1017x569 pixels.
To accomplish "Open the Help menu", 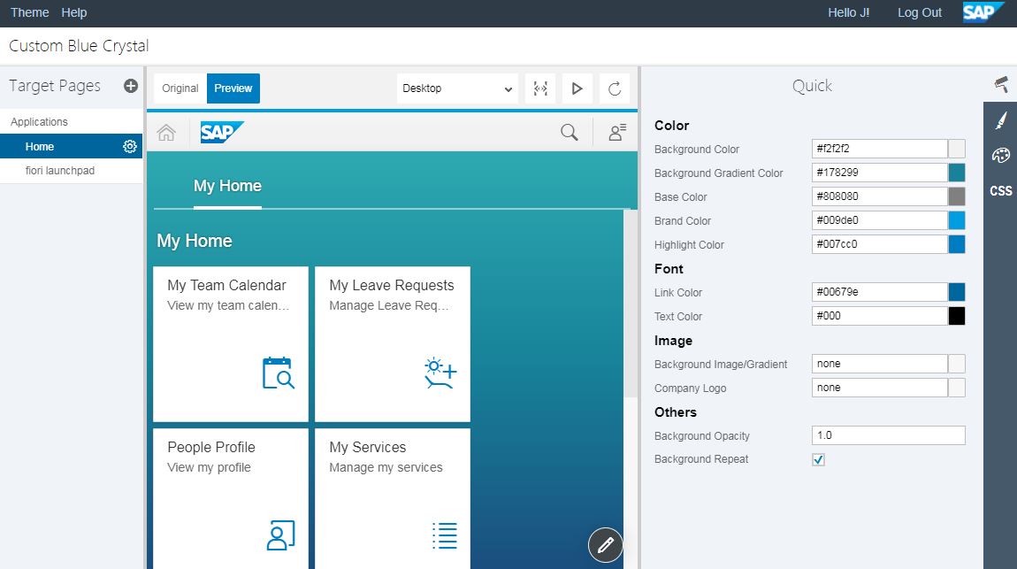I will coord(74,12).
